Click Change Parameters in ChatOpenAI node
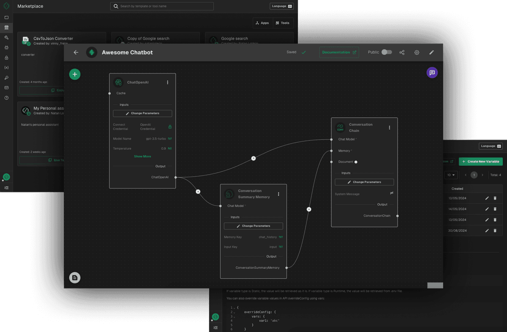Image resolution: width=507 pixels, height=332 pixels. click(x=142, y=113)
